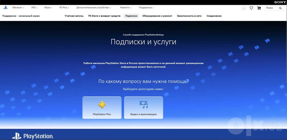Open the Учетная запись tab
The width and height of the screenshot is (287, 140).
74,16
